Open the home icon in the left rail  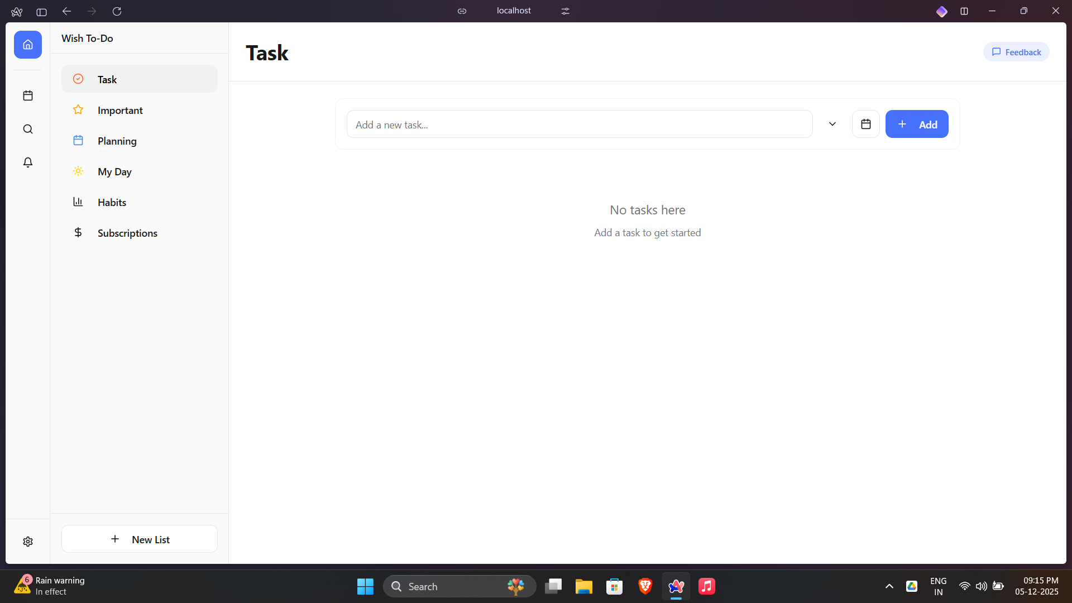coord(28,45)
